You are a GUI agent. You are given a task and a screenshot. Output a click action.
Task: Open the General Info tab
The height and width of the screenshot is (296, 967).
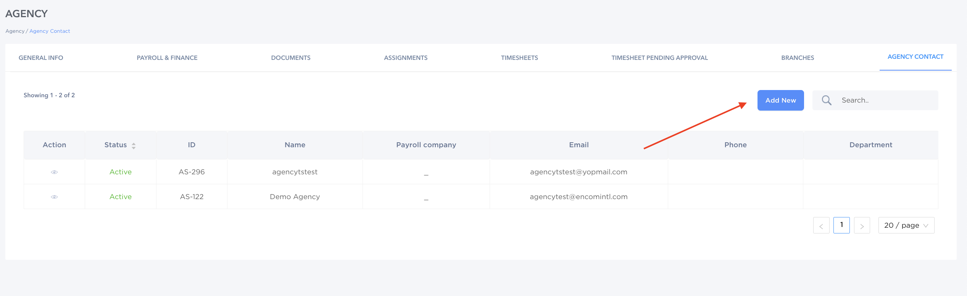[x=41, y=58]
